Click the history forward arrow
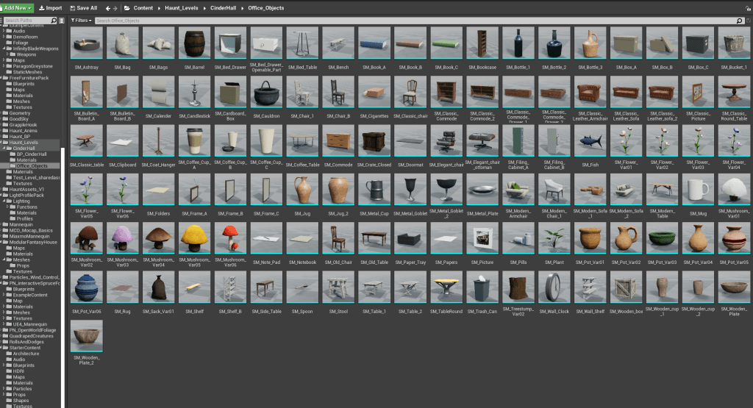Image resolution: width=753 pixels, height=408 pixels. click(115, 7)
